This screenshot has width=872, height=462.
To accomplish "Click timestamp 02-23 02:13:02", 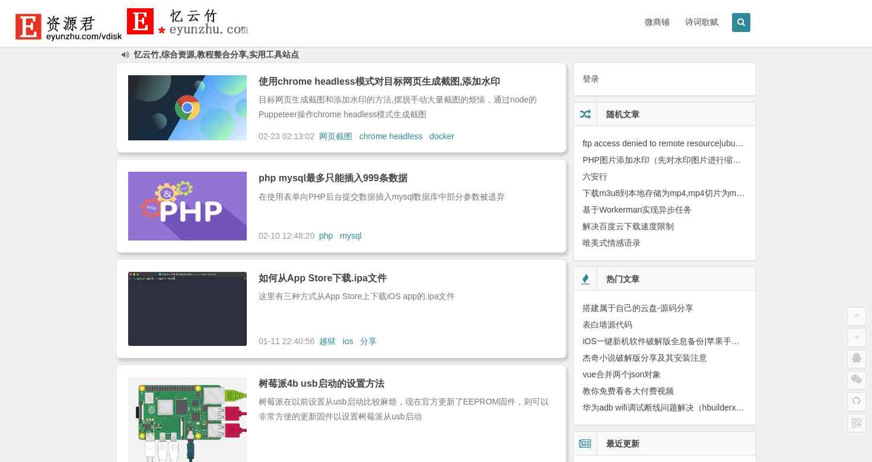I will click(287, 136).
